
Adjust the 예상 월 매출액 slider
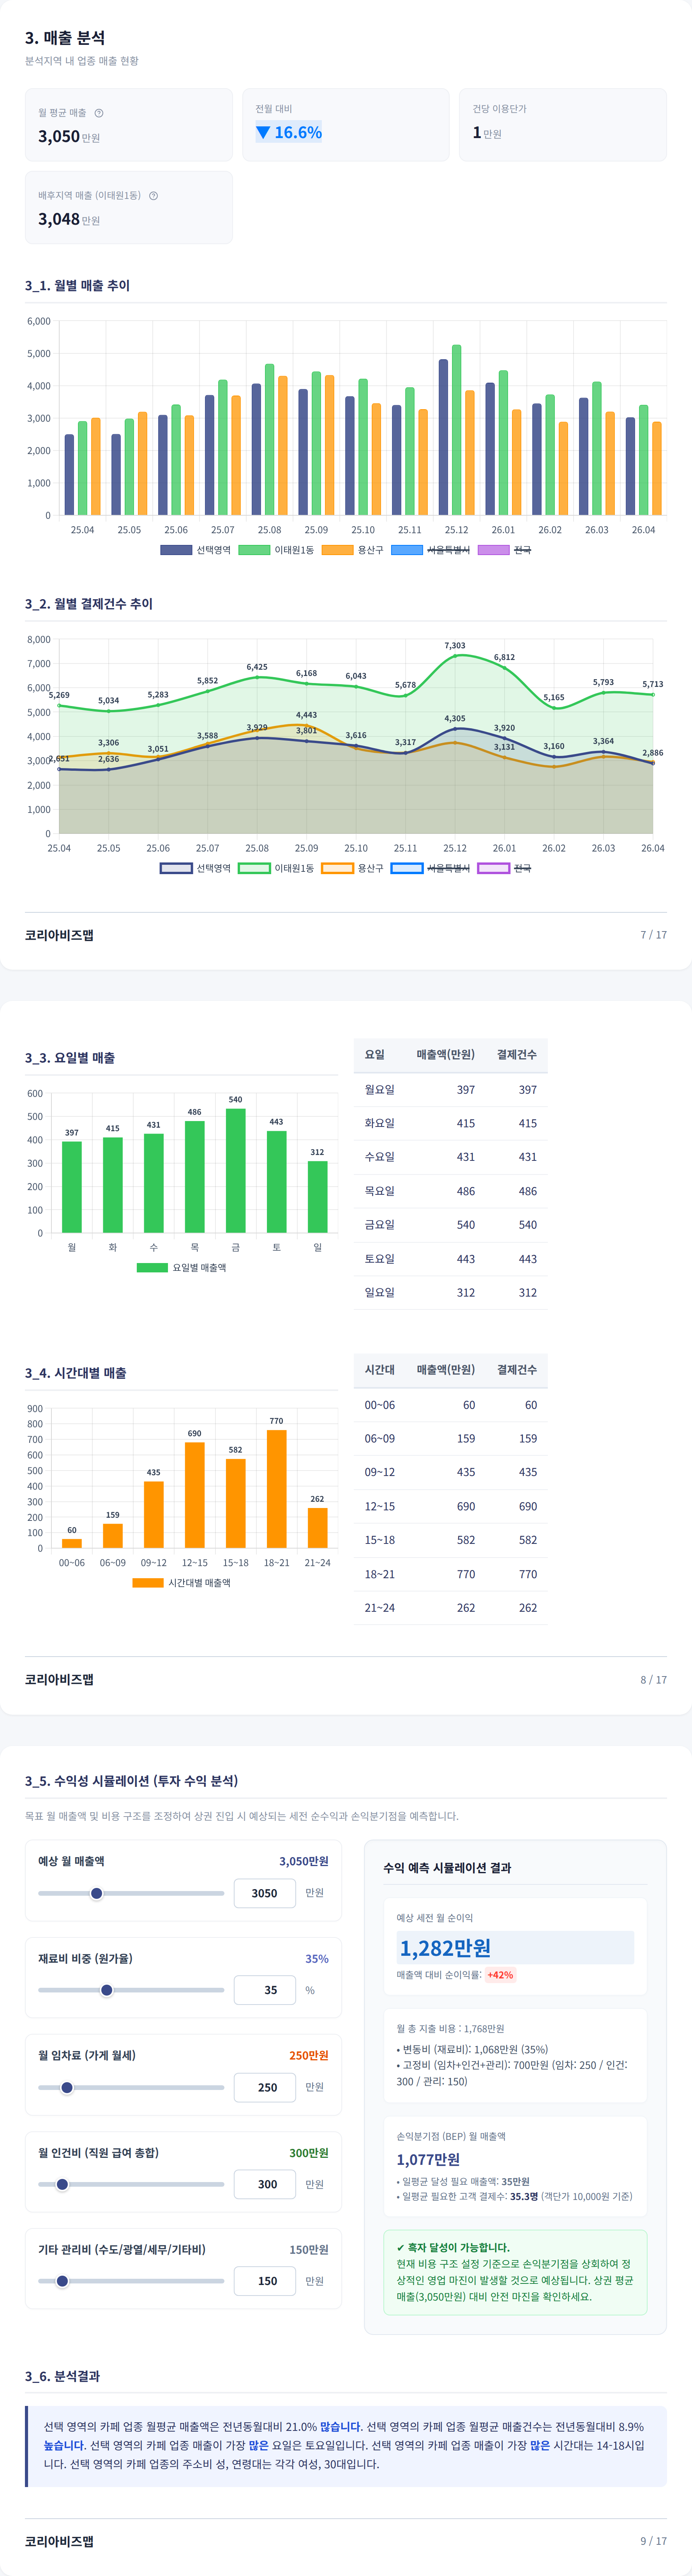[x=131, y=1893]
